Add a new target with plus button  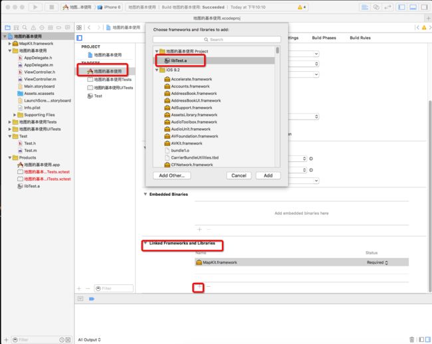tap(79, 288)
